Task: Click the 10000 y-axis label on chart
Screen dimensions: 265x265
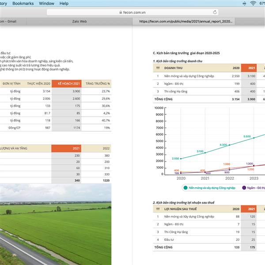Action: 159,108
